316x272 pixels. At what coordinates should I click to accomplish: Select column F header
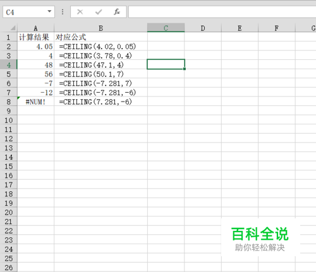pos(277,28)
